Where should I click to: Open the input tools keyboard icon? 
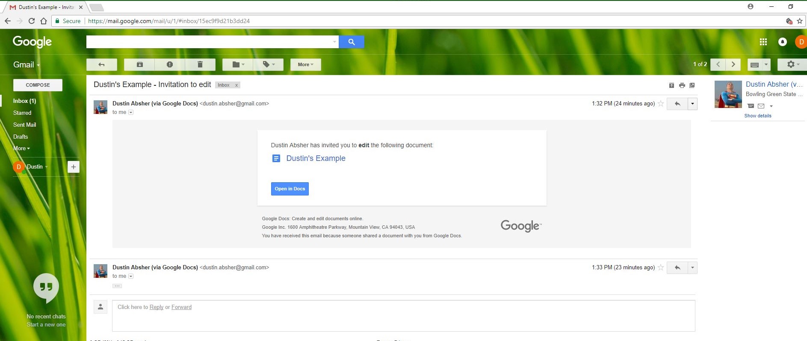pos(755,64)
